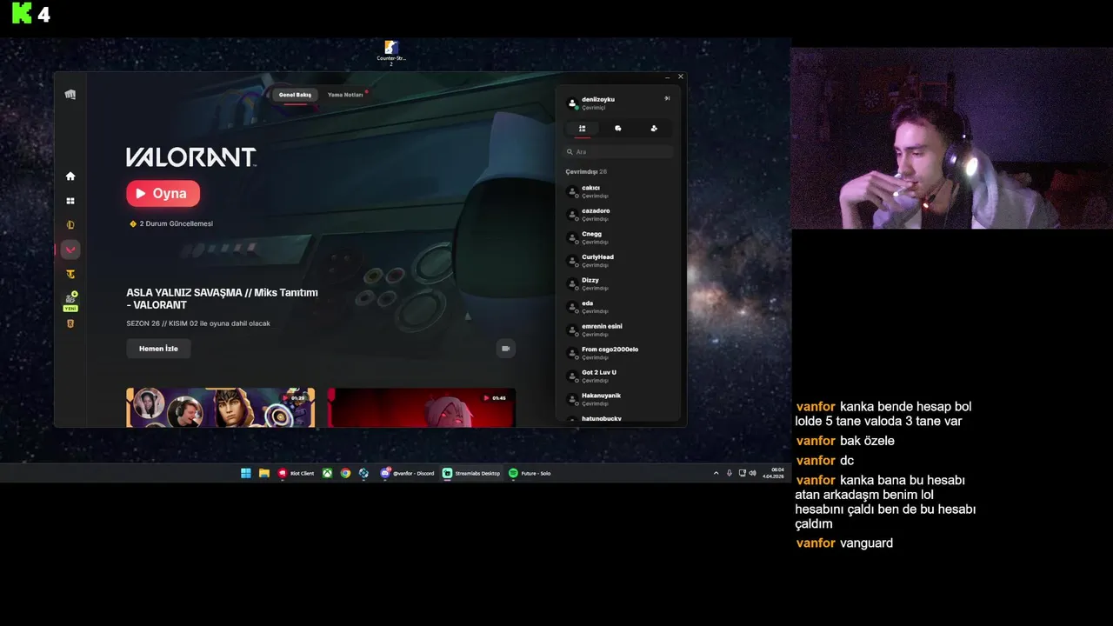The width and height of the screenshot is (1113, 626).
Task: Select League of Legends in sidebar
Action: click(70, 225)
